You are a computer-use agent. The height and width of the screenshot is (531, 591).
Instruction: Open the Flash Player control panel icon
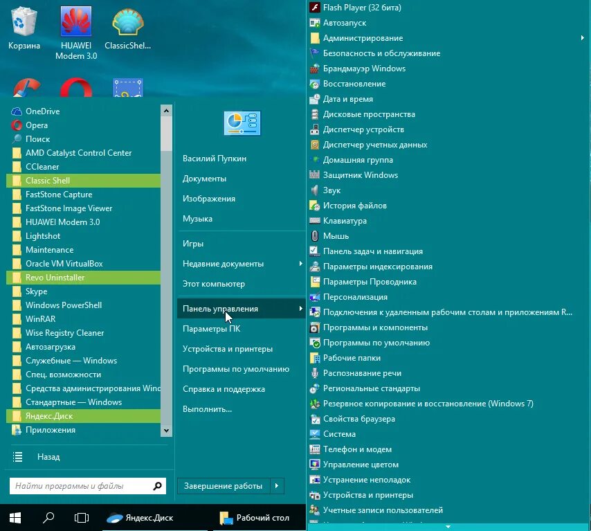314,8
